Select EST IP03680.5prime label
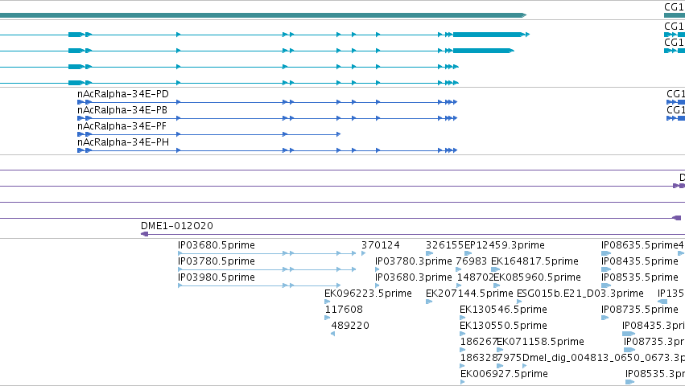 217,245
